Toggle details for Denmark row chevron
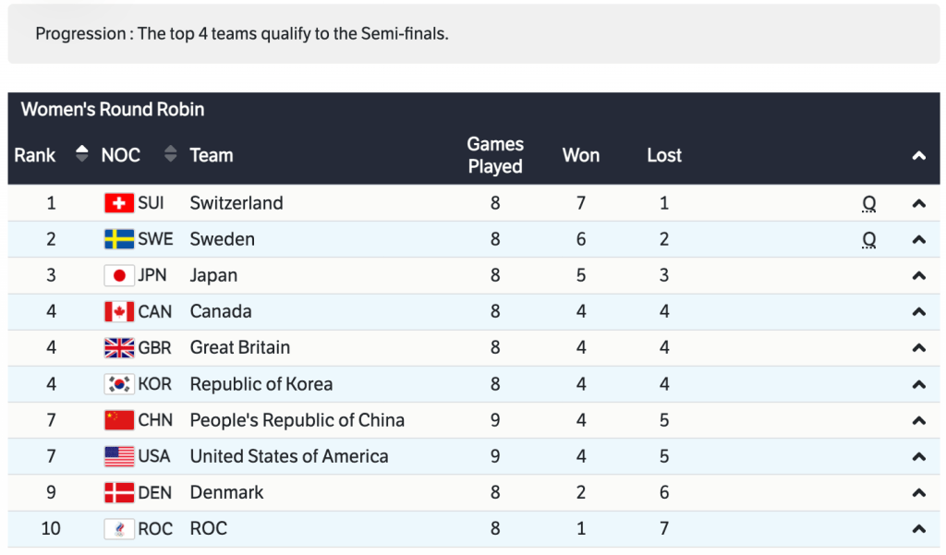Screen dimensions: 946x555 point(918,493)
